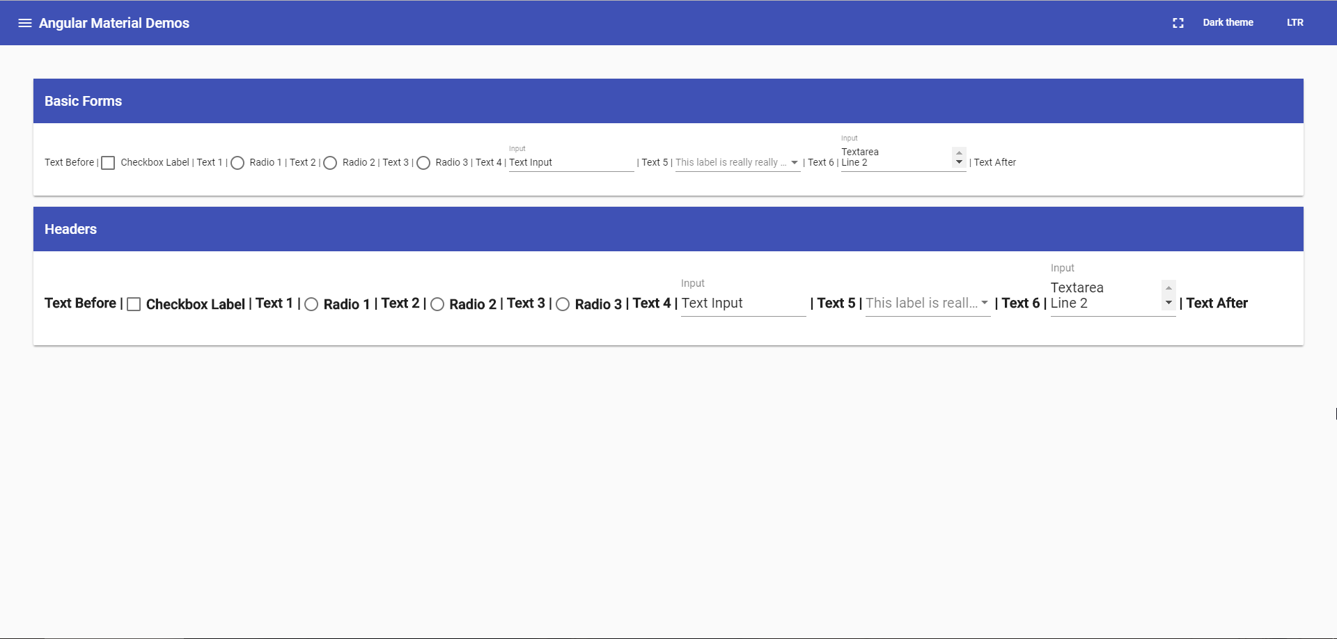The height and width of the screenshot is (639, 1337).
Task: Click the Angular Material Demos title
Action: (114, 23)
